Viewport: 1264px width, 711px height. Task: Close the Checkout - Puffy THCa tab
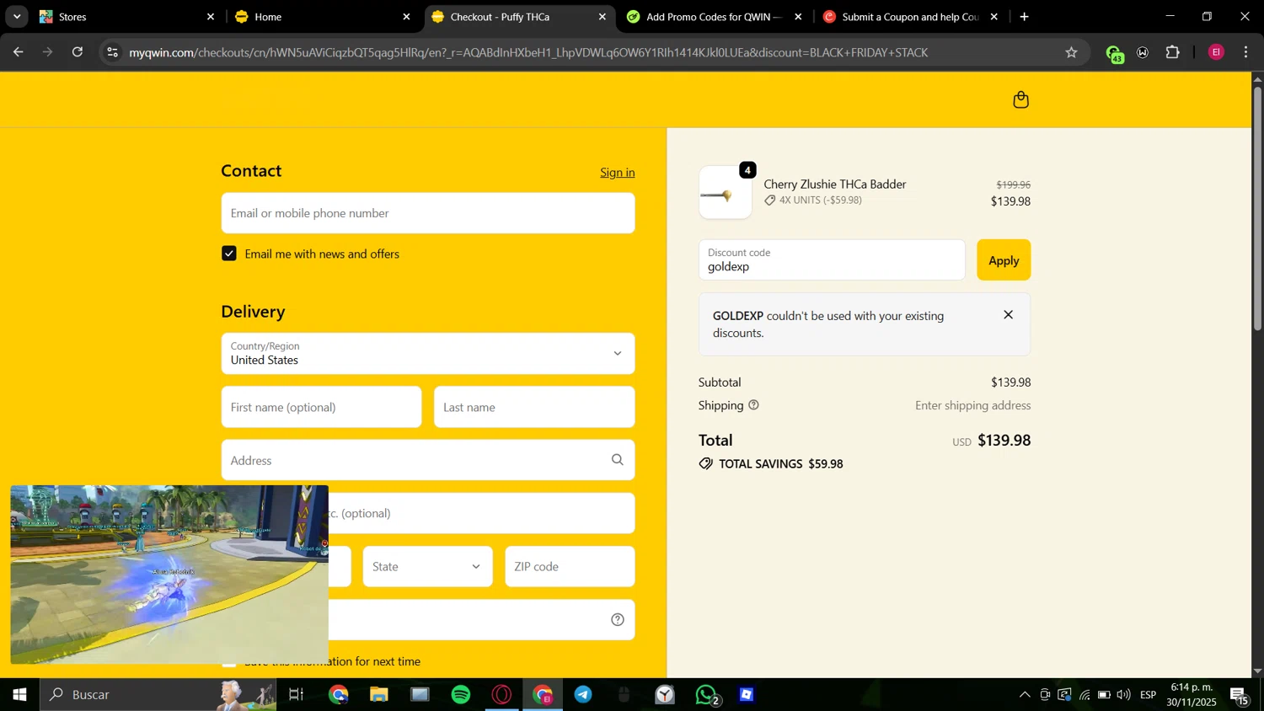point(602,17)
